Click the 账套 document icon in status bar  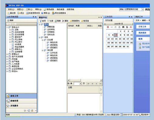(x=75, y=115)
